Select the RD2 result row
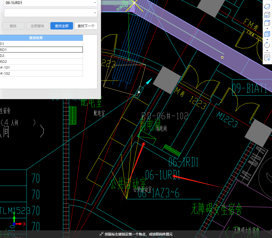This screenshot has height=238, width=272. (x=41, y=62)
